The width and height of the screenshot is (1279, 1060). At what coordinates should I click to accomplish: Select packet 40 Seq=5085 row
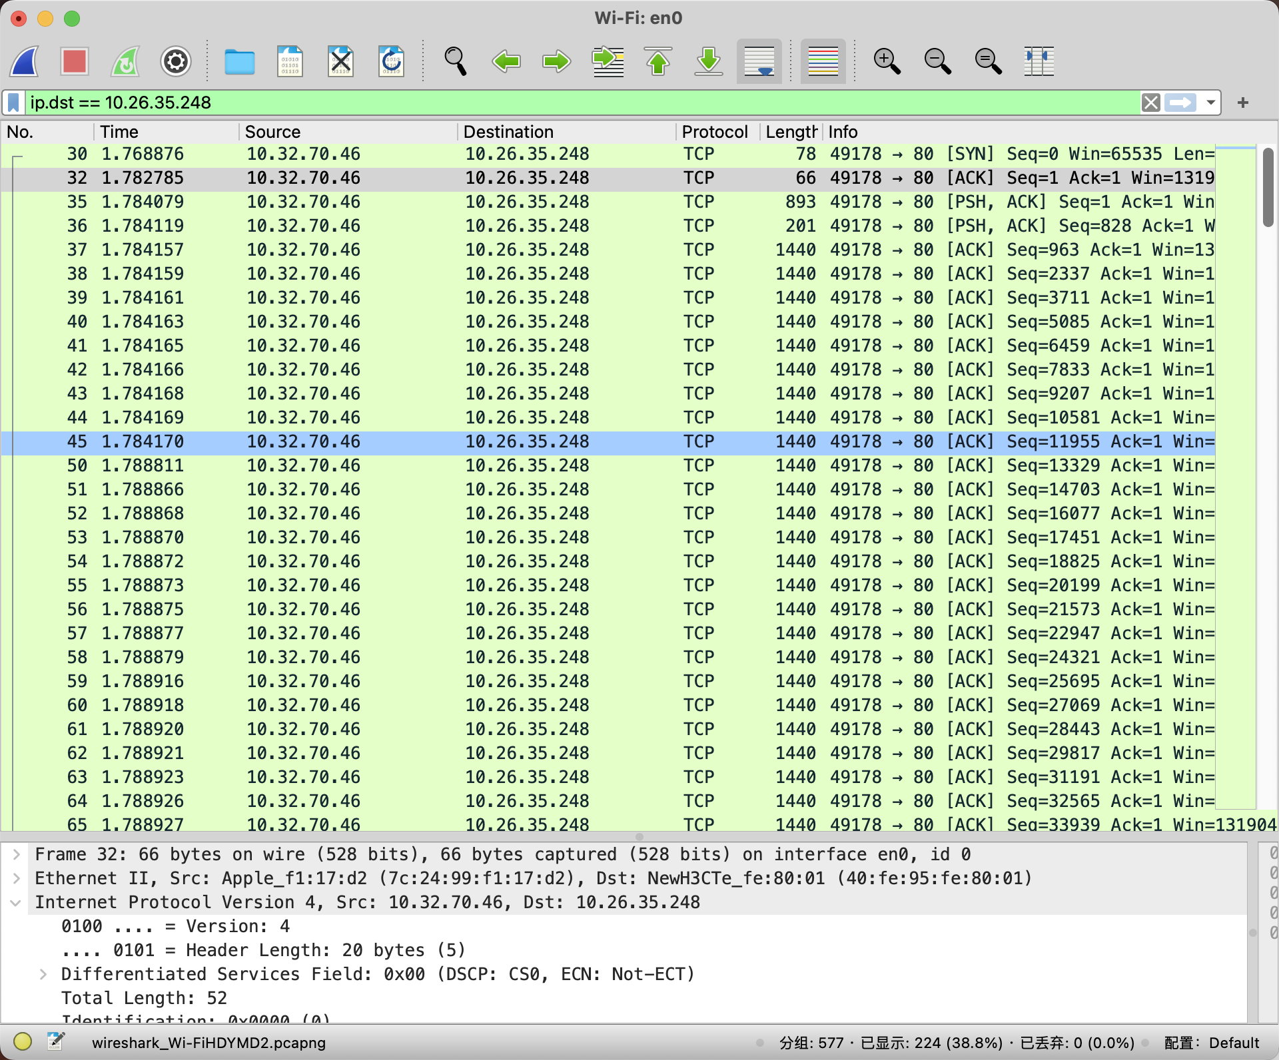coord(608,322)
